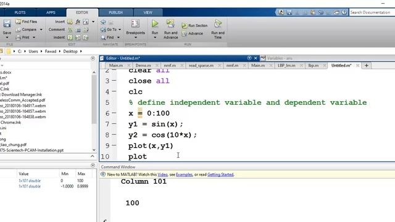
Task: Click the Save icon in quick access bar
Action: (289, 12)
